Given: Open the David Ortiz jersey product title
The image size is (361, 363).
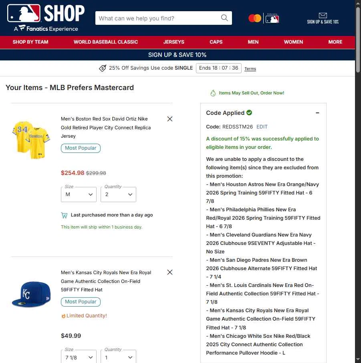Looking at the screenshot, I should [106, 128].
